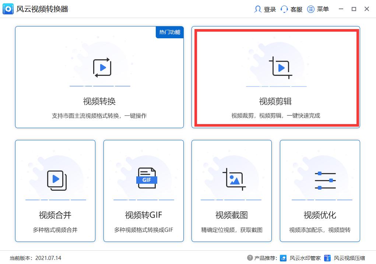
Task: Click the 热门功能 hot feature badge
Action: coord(169,32)
